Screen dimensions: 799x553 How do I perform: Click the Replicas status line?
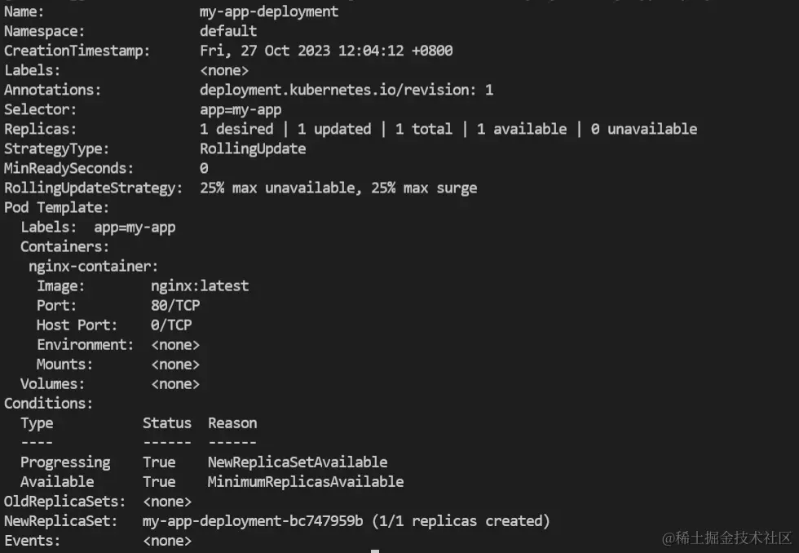coord(448,129)
